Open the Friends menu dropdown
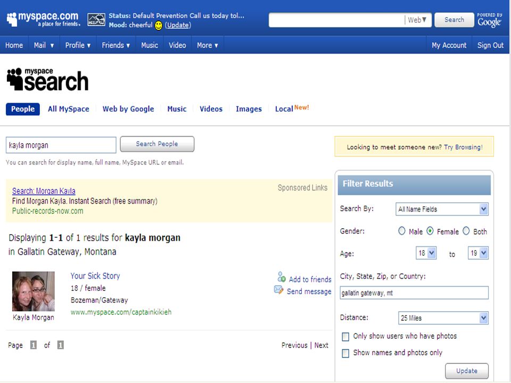 click(116, 45)
